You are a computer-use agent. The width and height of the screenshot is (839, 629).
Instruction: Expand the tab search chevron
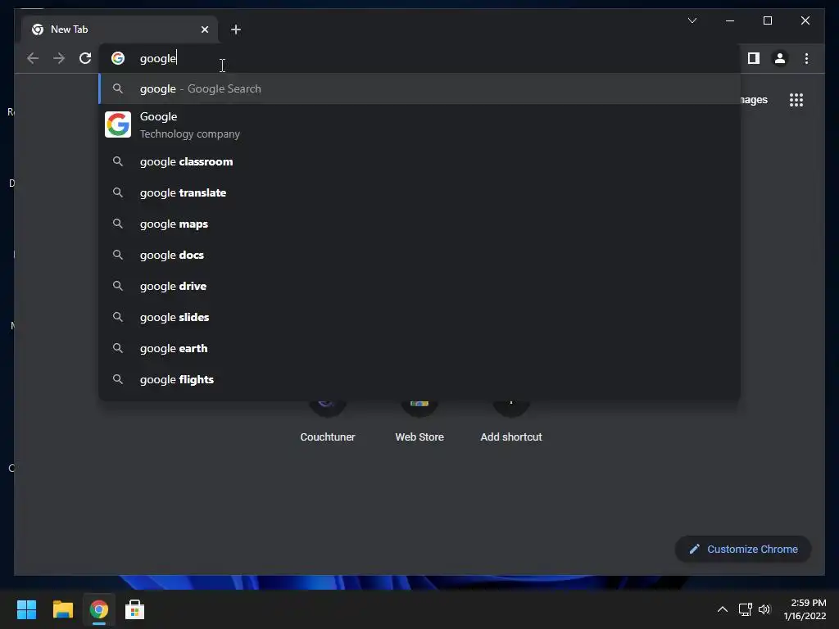692,20
